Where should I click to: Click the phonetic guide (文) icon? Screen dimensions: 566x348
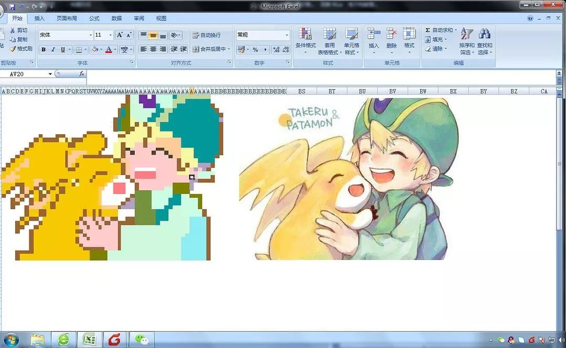tap(124, 49)
